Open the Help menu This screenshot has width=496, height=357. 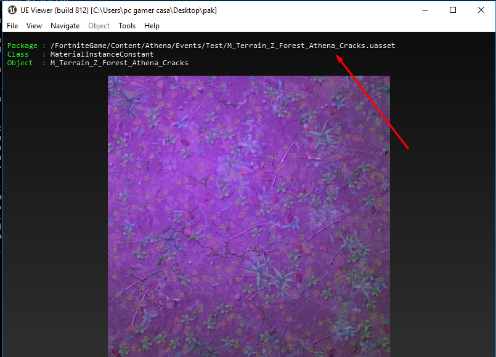152,26
